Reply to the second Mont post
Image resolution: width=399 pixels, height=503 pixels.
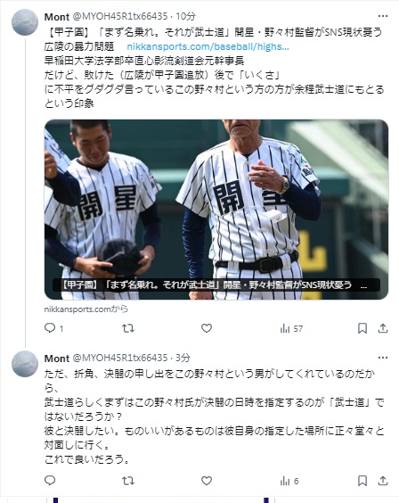pos(50,480)
